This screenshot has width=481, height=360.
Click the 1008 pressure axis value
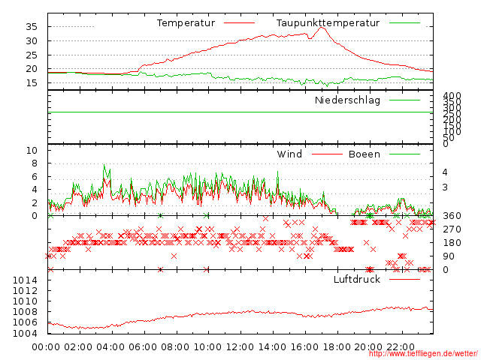pos(25,312)
